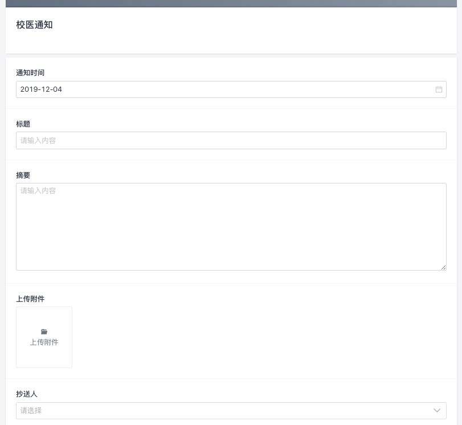This screenshot has width=462, height=425.
Task: Focus the 标题 input field
Action: click(231, 140)
